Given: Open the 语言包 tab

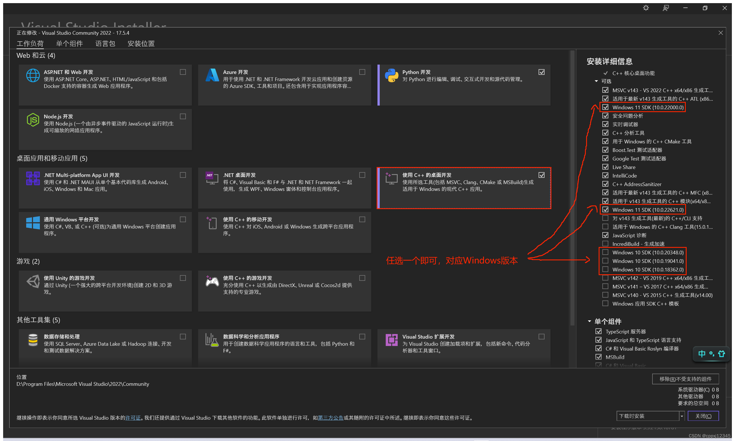Looking at the screenshot, I should click(x=105, y=44).
